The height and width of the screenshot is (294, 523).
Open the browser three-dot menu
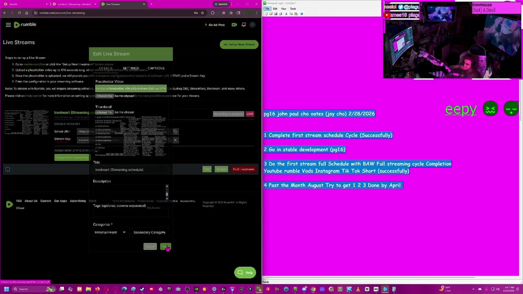tap(257, 13)
